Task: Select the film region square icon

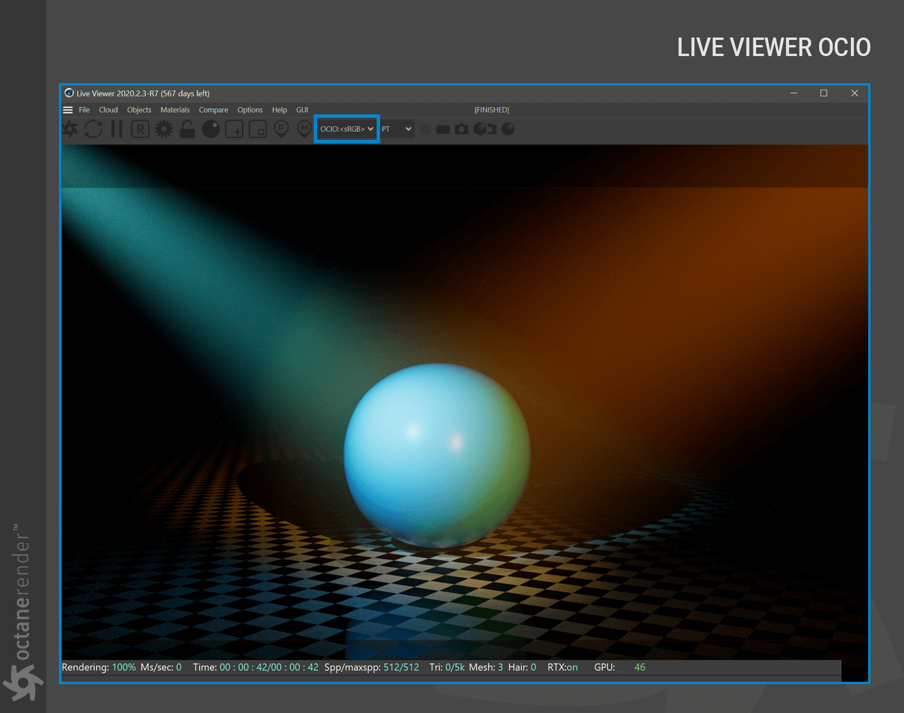Action: coord(258,129)
